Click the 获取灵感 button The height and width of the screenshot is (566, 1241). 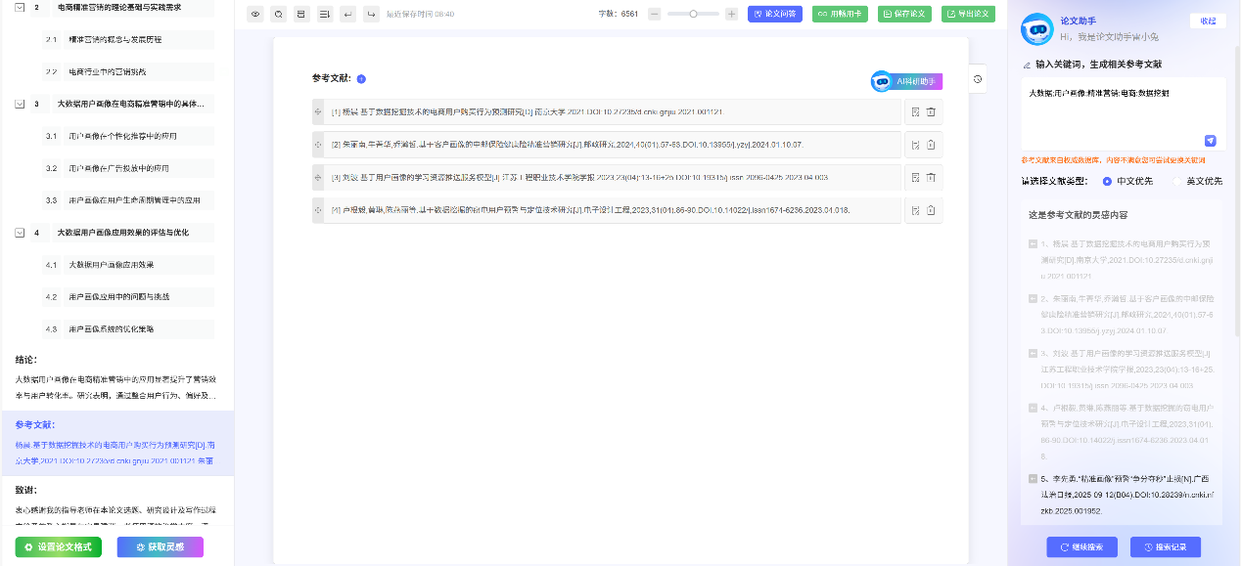[x=161, y=547]
